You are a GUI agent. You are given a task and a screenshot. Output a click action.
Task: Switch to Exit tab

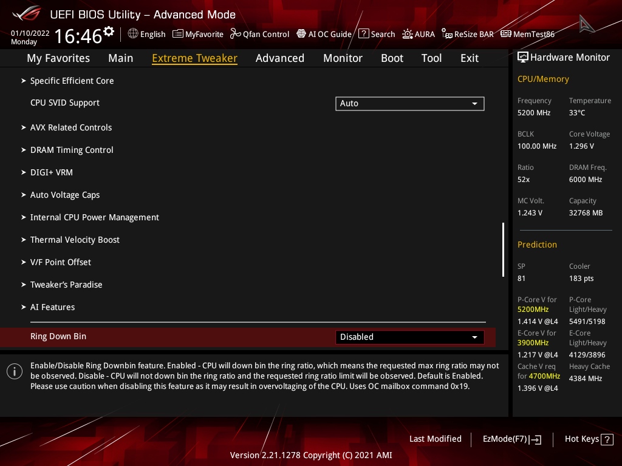[x=470, y=58]
